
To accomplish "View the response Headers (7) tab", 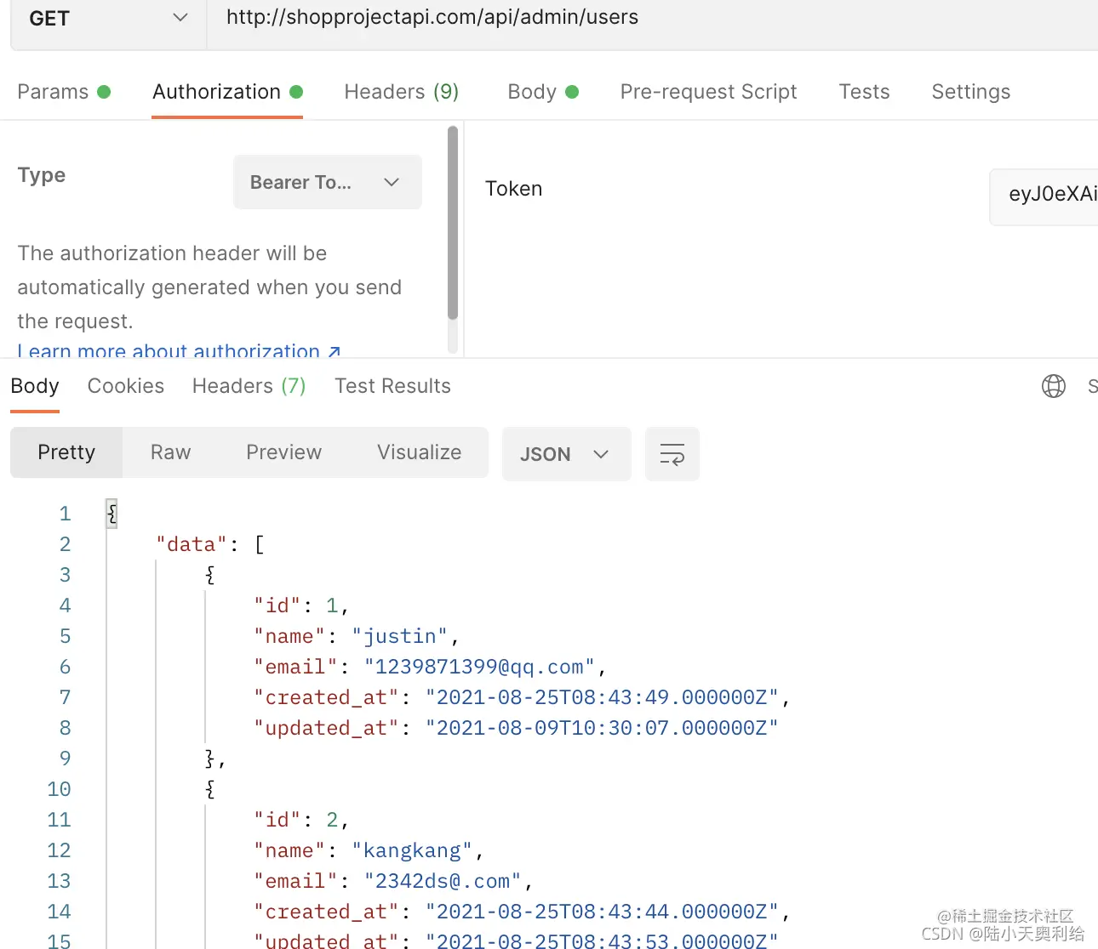I will tap(249, 386).
